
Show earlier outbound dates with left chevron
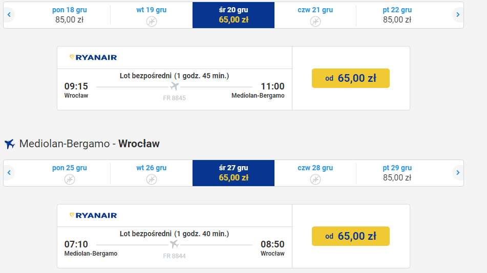[9, 15]
